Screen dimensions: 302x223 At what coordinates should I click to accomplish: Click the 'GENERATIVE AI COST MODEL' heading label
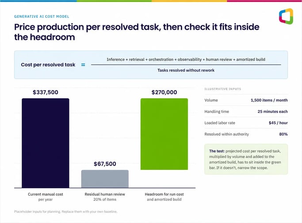click(x=42, y=16)
